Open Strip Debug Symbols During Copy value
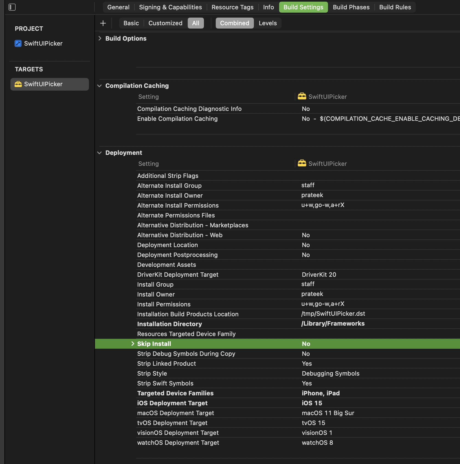The height and width of the screenshot is (464, 460). click(306, 354)
